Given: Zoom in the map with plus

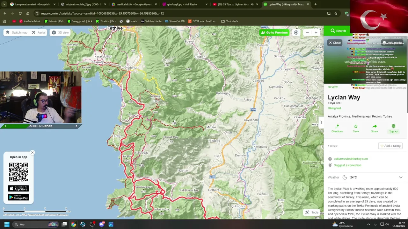Looking at the screenshot, I should pos(316,32).
